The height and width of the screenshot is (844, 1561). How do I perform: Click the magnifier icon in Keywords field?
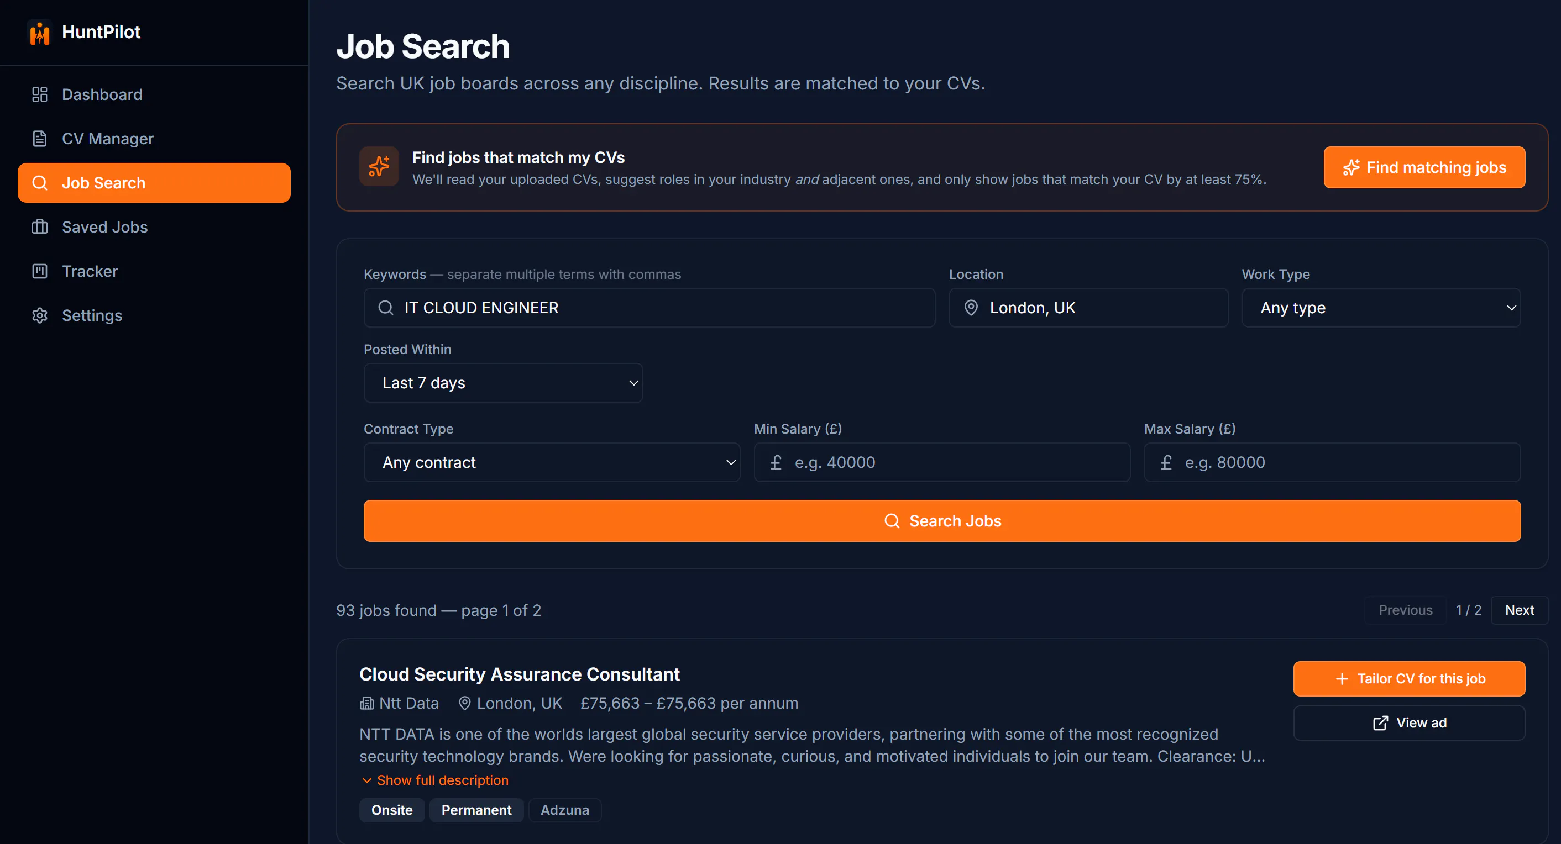[x=385, y=308]
